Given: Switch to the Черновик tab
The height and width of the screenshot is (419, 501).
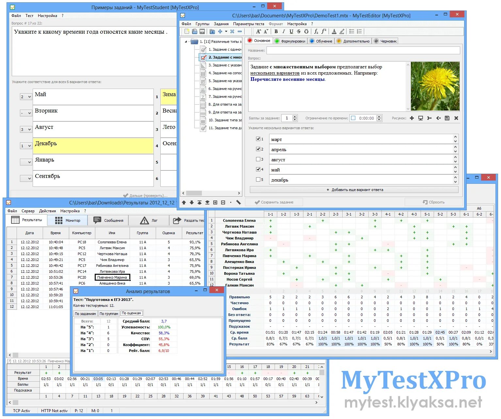Looking at the screenshot, I should coord(385,41).
